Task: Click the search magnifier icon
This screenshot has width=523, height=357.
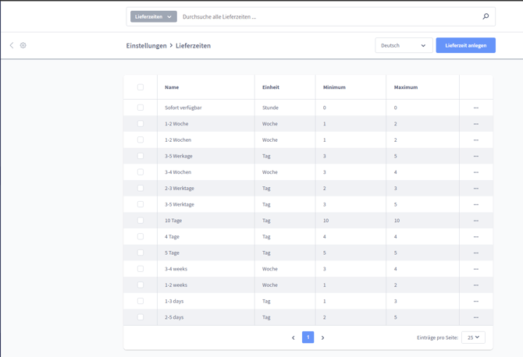Action: (x=486, y=16)
